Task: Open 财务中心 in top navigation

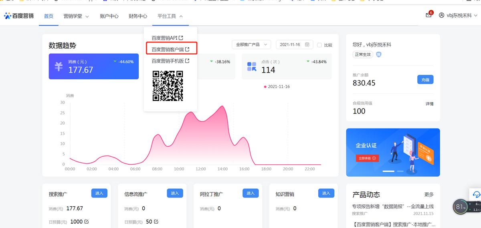Action: tap(138, 16)
